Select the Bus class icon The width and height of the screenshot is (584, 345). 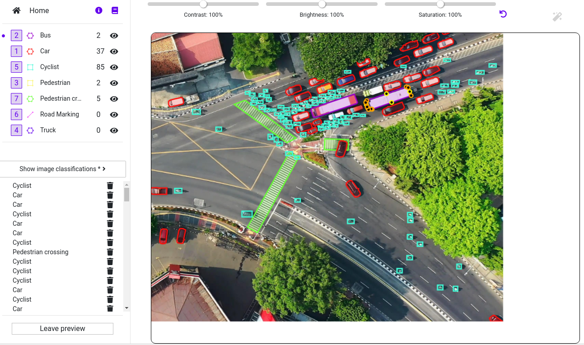30,35
